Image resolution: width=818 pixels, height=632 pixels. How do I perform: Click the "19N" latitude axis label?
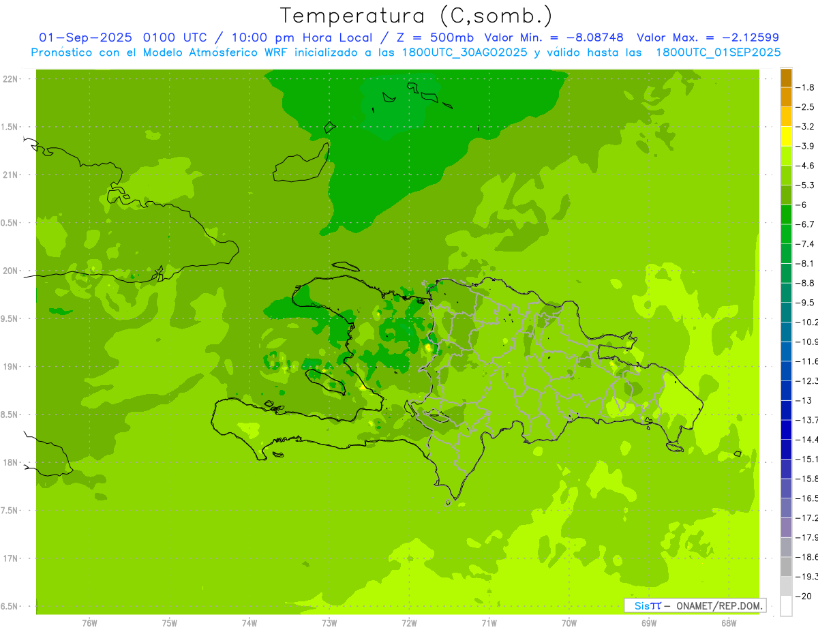(10, 367)
